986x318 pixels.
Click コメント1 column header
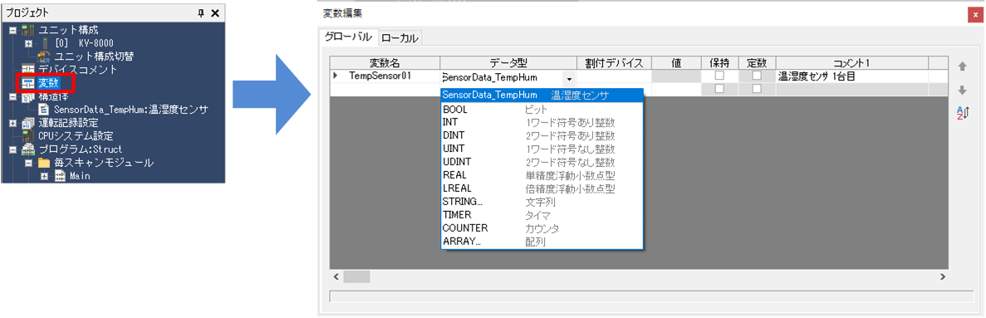pos(851,62)
